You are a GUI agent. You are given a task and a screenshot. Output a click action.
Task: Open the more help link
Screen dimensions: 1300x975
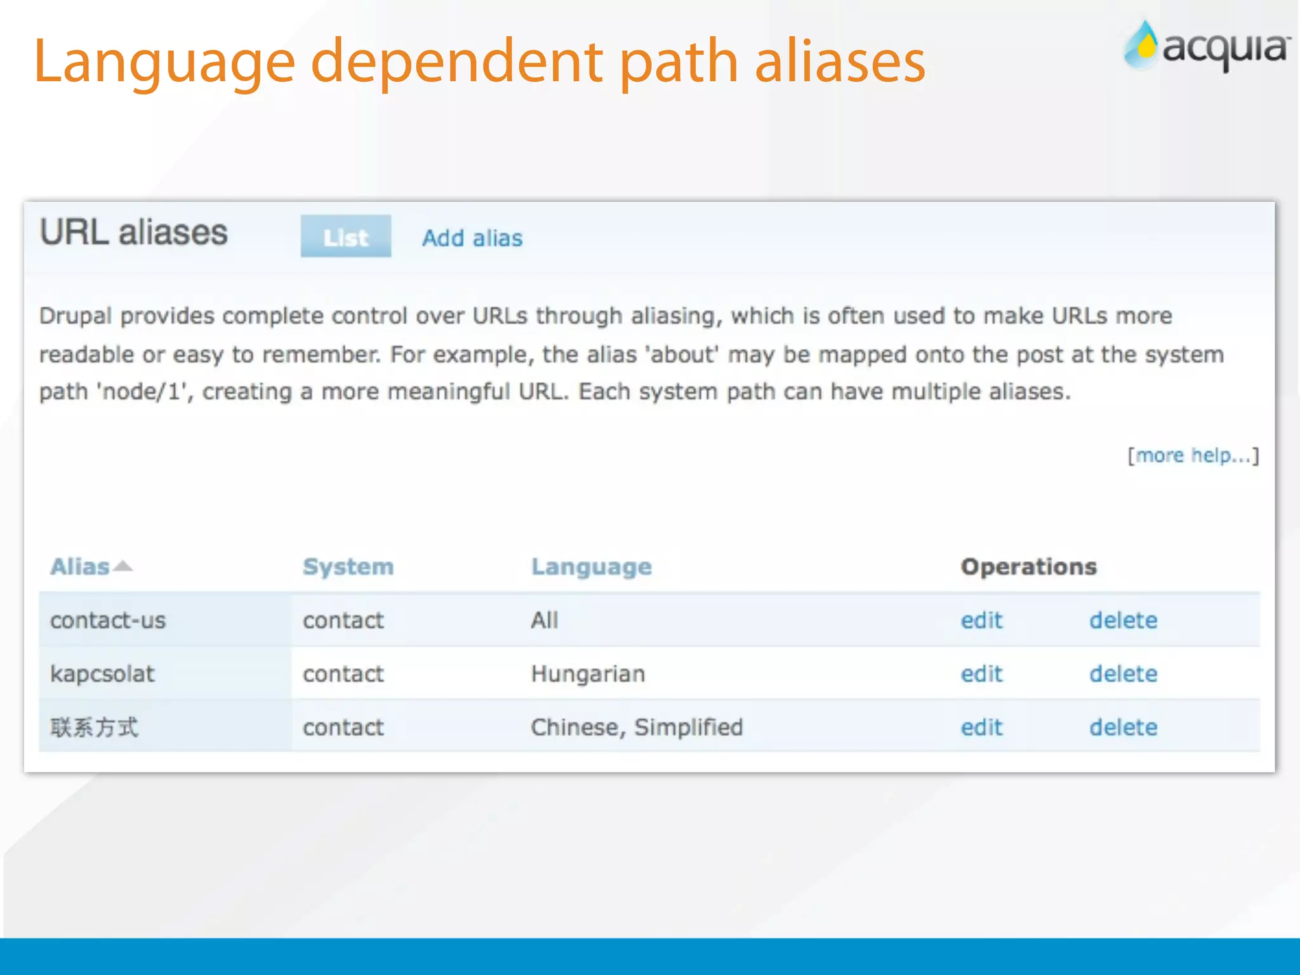(x=1193, y=455)
